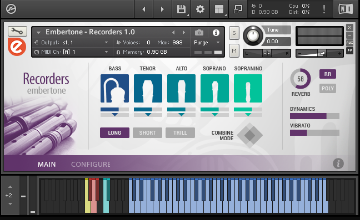The image size is (360, 220).
Task: Select the Tenor recorder icon
Action: (148, 88)
